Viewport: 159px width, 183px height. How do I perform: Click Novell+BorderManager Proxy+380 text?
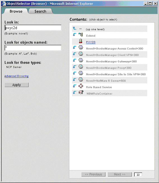pyautogui.click(x=109, y=68)
